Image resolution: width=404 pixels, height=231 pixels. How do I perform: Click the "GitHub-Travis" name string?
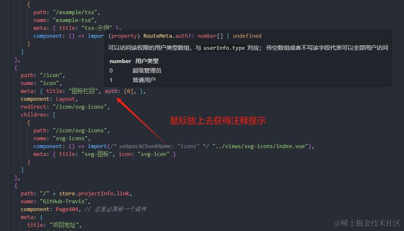click(64, 202)
